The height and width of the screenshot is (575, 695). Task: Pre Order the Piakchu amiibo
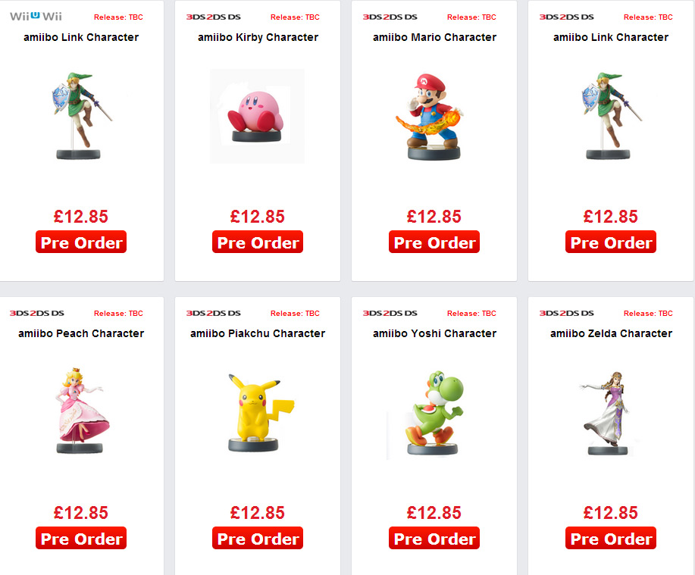click(258, 538)
